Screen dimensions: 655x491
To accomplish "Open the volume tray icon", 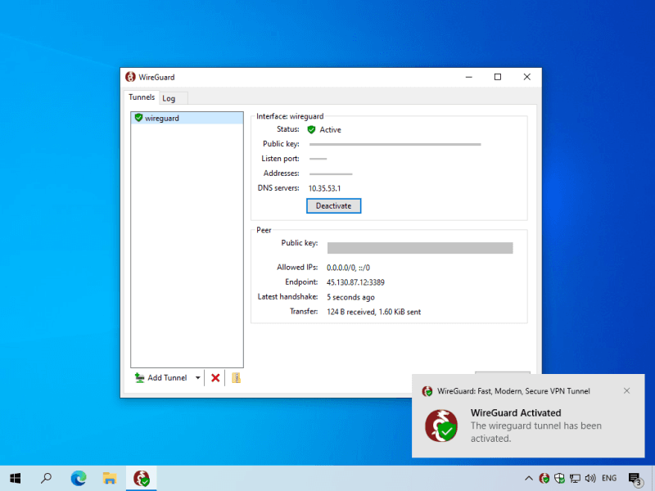I will (x=590, y=478).
